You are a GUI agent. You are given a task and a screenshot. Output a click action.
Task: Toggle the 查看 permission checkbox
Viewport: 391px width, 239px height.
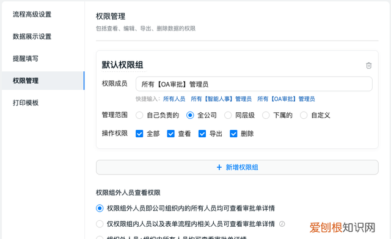point(171,134)
